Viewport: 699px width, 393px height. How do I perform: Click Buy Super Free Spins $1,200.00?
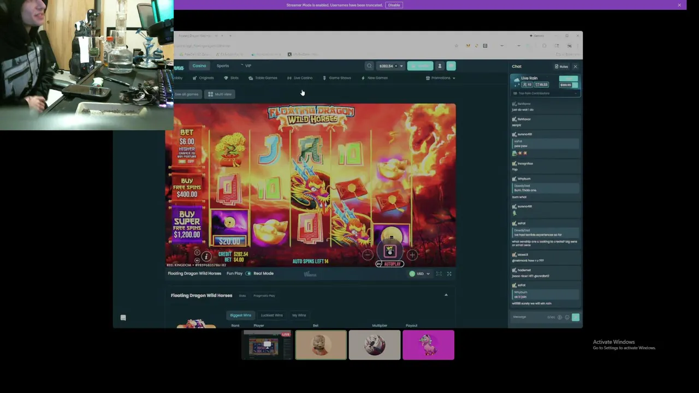(187, 224)
